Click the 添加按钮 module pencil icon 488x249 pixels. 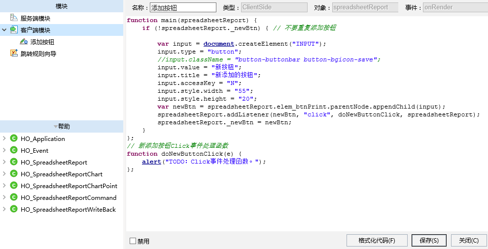[24, 42]
